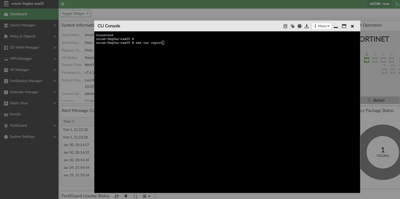This screenshot has width=400, height=199.
Task: Click port 4 icon in Unit Operation
Action: tap(391, 60)
